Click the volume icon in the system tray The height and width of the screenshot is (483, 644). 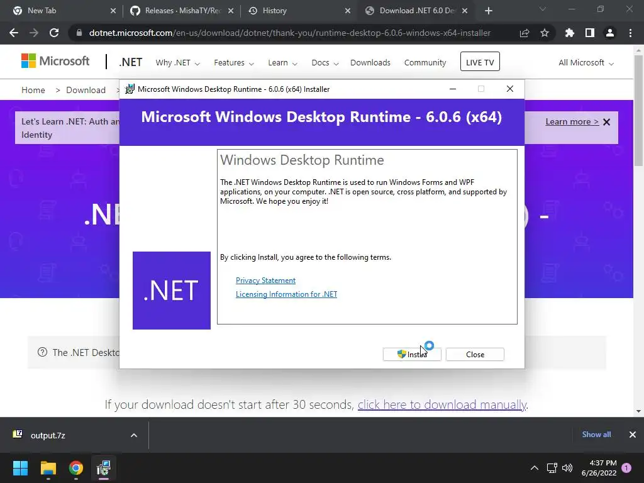567,468
